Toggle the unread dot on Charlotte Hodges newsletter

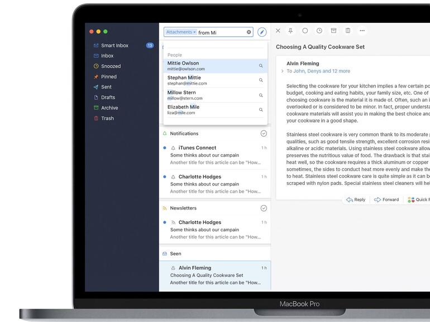pos(165,222)
